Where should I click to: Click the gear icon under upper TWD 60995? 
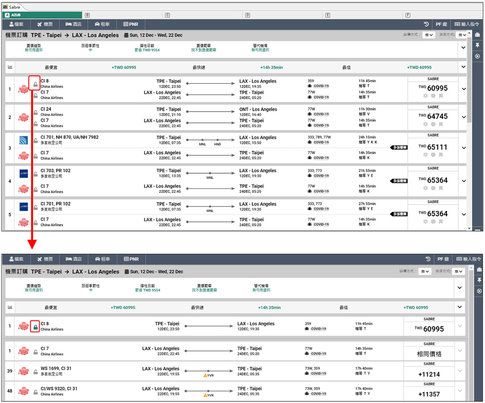click(425, 96)
